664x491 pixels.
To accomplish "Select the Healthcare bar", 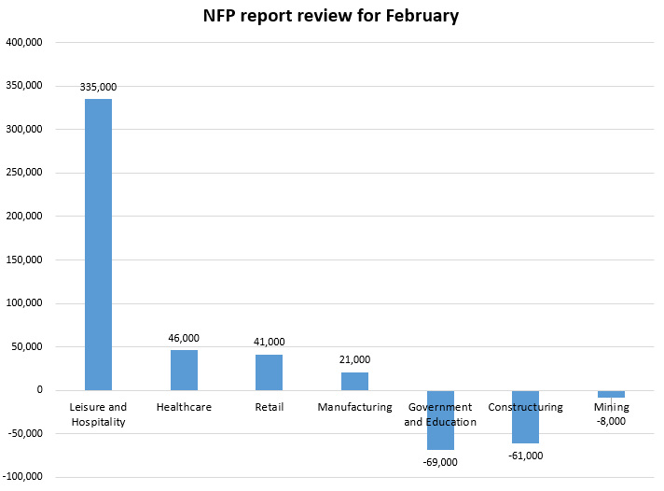I will pyautogui.click(x=184, y=370).
